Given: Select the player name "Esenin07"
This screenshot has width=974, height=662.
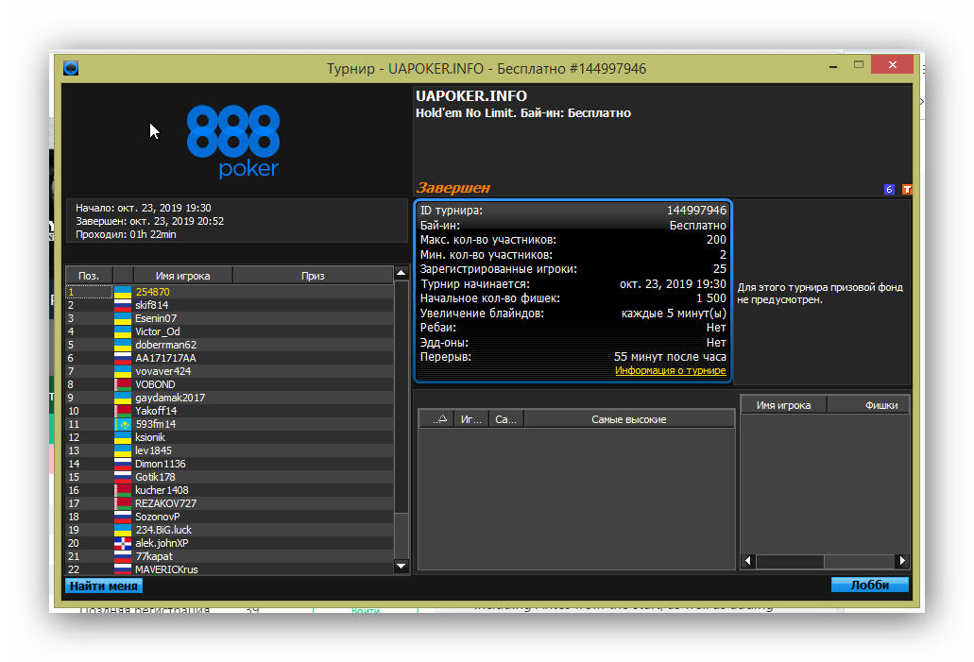Looking at the screenshot, I should pos(156,318).
